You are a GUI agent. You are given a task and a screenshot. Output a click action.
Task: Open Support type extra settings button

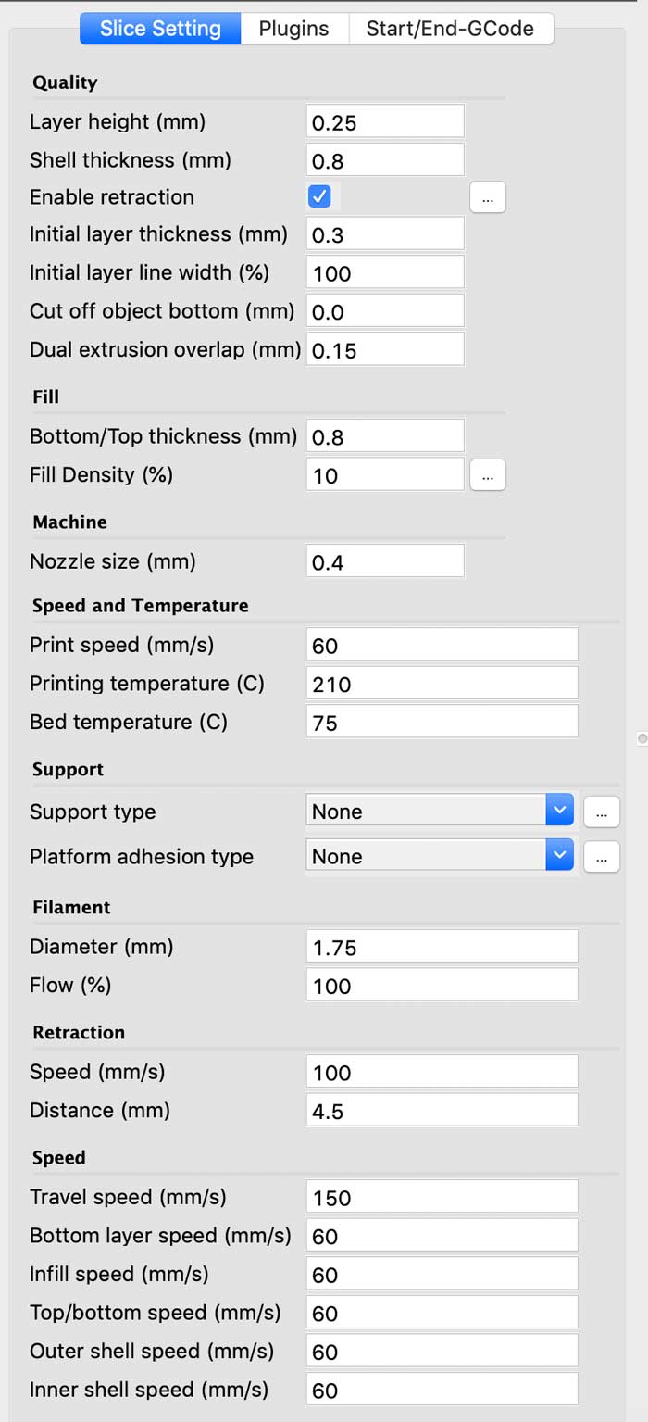(x=601, y=812)
